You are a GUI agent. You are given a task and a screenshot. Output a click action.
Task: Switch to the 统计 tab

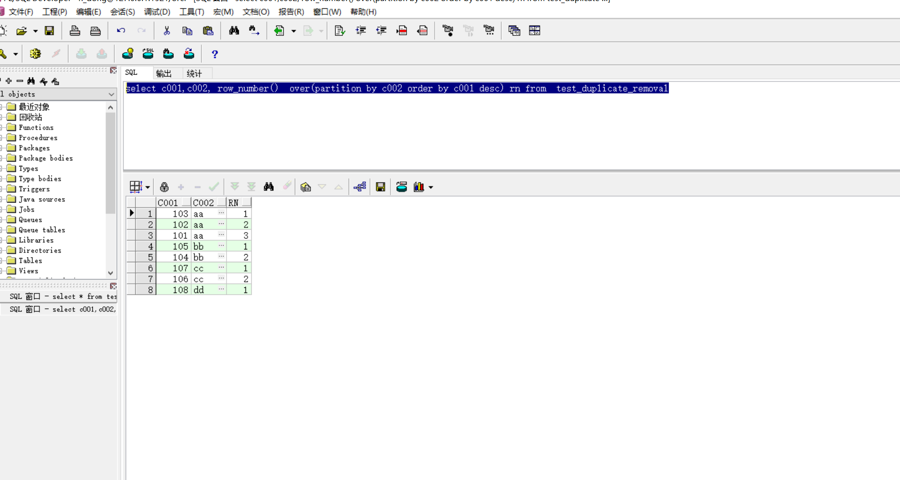(194, 73)
